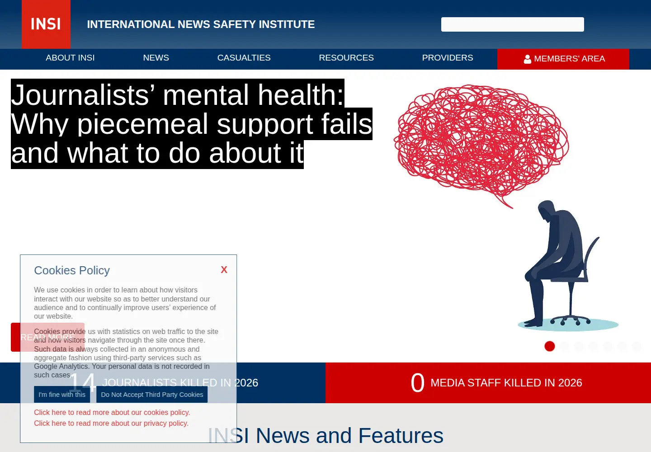Accept cookies with "I'm fine with this"
This screenshot has width=651, height=452.
tap(62, 395)
